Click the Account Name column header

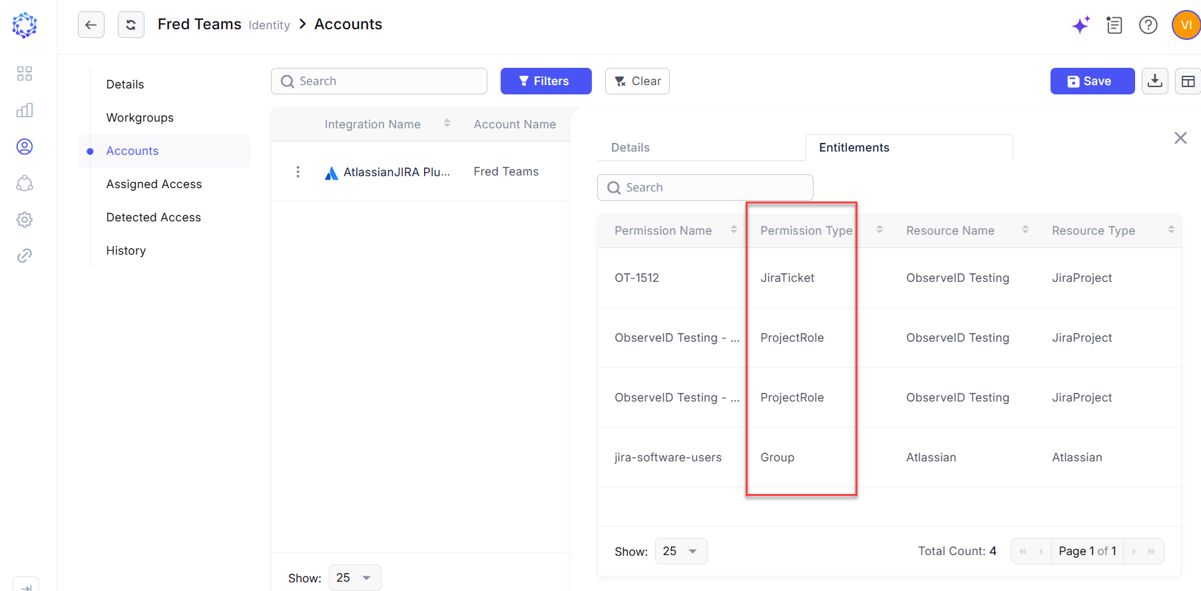click(515, 124)
